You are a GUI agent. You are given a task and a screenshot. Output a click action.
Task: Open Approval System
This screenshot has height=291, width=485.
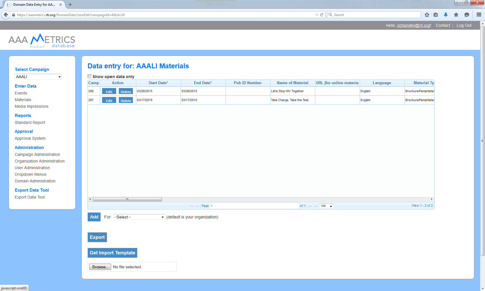(x=30, y=138)
